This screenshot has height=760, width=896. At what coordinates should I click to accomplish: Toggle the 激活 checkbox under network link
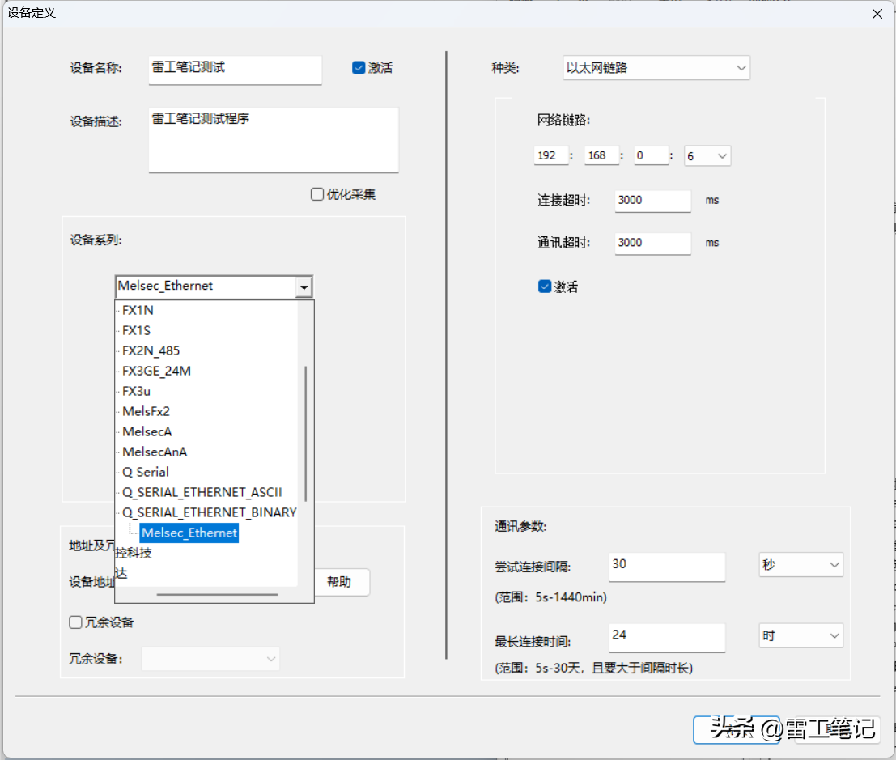click(x=545, y=287)
